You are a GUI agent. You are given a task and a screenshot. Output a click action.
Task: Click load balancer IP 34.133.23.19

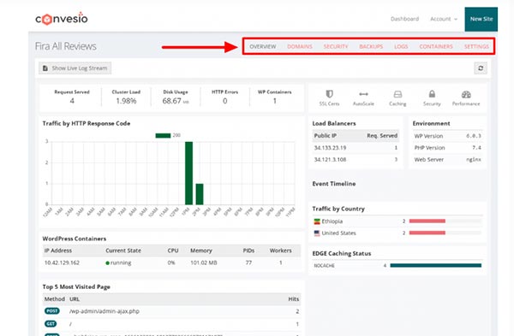330,148
